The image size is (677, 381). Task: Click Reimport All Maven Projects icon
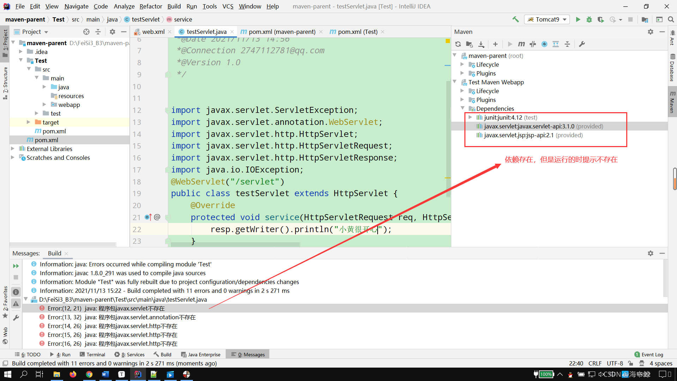click(458, 44)
